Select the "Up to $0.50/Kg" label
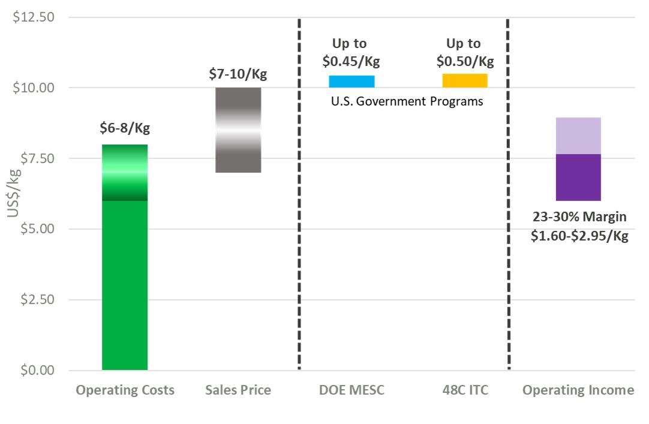The image size is (649, 424). click(465, 53)
